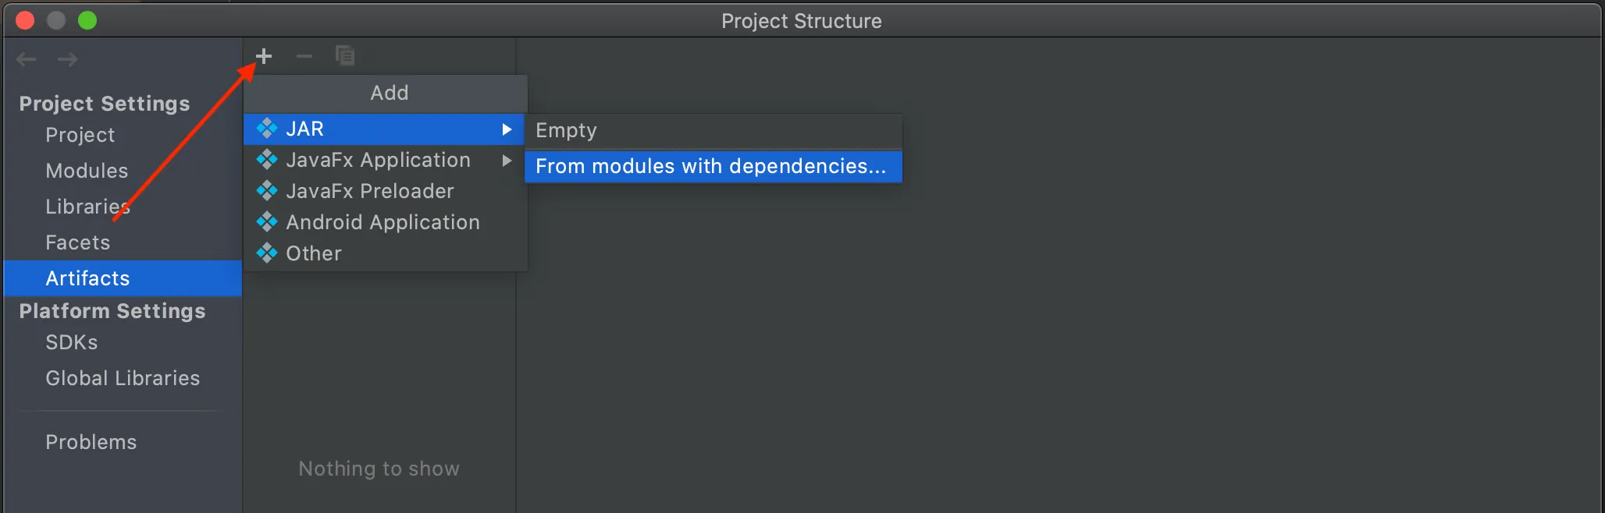
Task: Copy the selected artifact
Action: pos(346,55)
